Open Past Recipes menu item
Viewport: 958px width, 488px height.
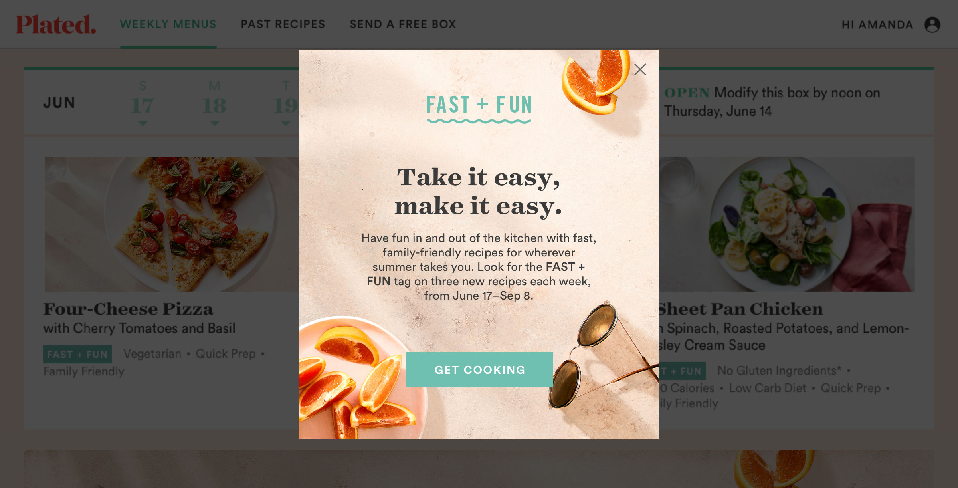(283, 24)
